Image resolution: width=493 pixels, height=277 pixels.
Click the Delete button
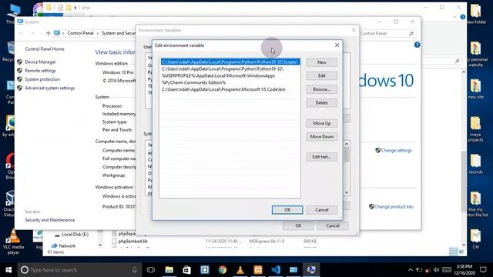click(x=322, y=102)
